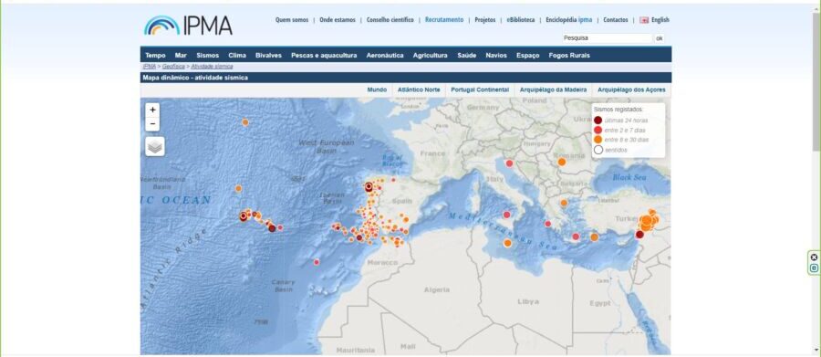Open the Projetos link

click(485, 20)
